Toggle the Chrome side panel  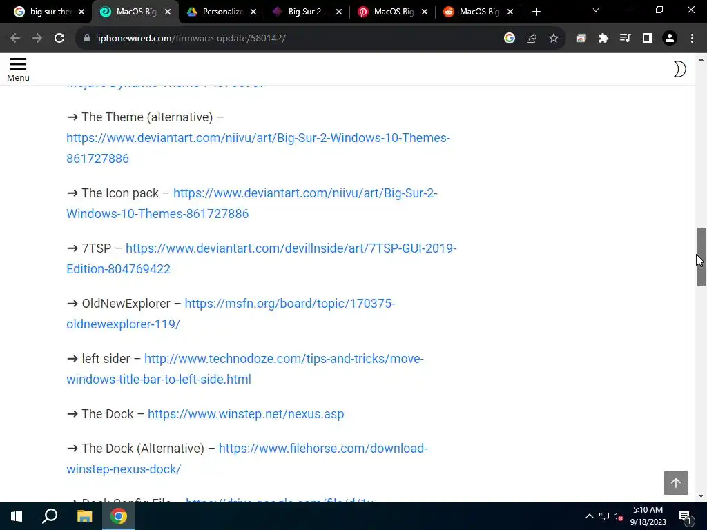[648, 39]
